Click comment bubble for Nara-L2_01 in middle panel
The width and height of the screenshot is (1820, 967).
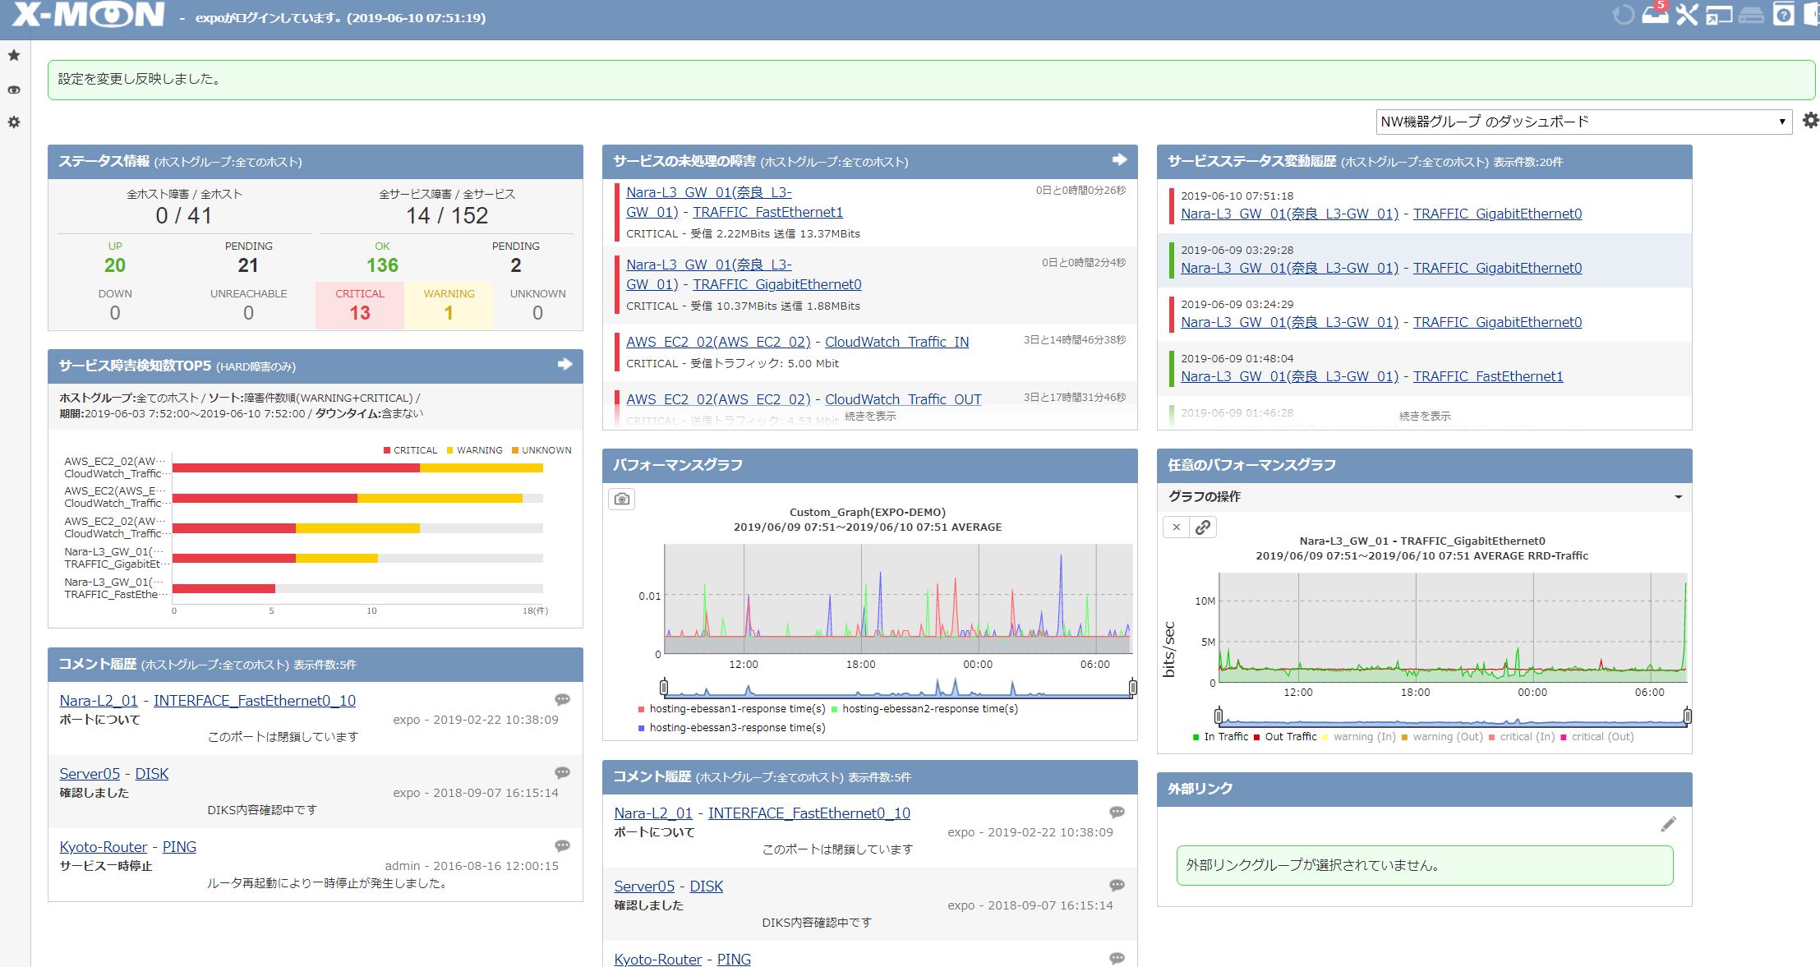coord(1117,813)
